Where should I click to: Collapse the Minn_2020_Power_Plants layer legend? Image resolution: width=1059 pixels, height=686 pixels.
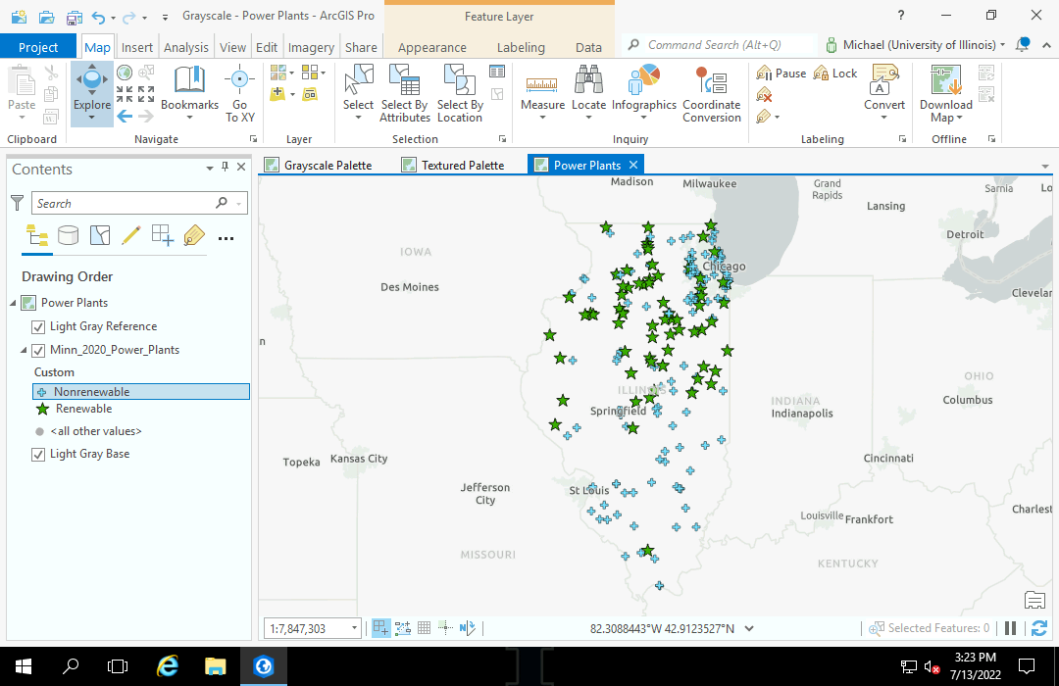[x=23, y=350]
